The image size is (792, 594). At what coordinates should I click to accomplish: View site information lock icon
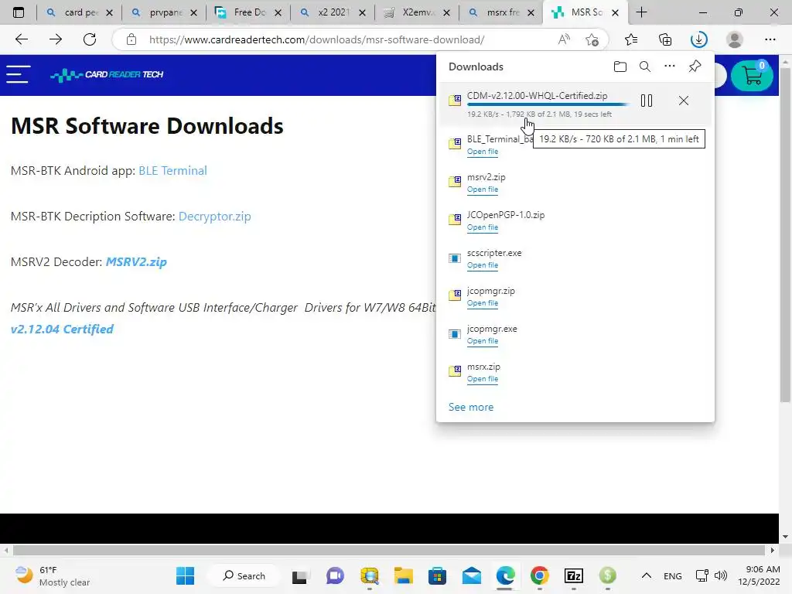131,39
